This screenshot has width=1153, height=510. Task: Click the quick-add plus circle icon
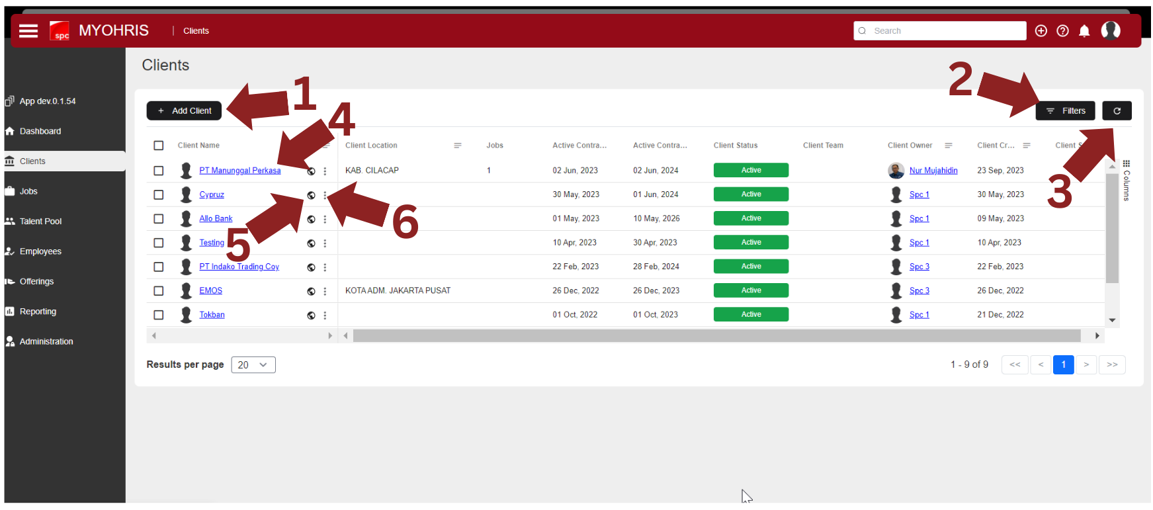[1041, 31]
